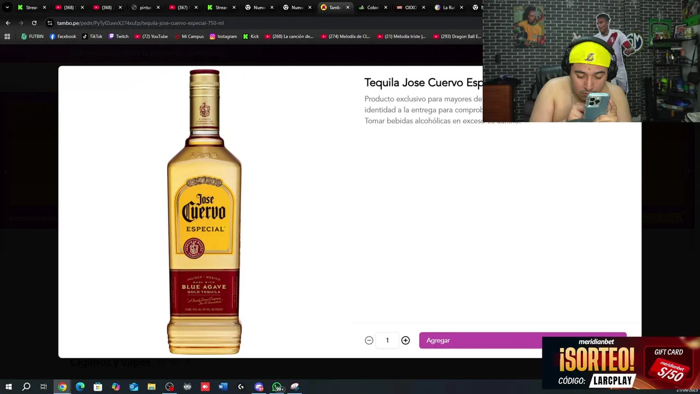The width and height of the screenshot is (700, 394).
Task: Open Microsoft Store from the taskbar
Action: point(98,387)
